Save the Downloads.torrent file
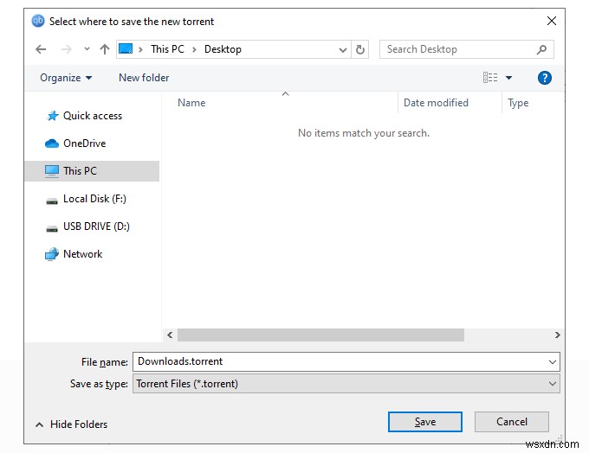This screenshot has width=589, height=453. click(x=424, y=422)
